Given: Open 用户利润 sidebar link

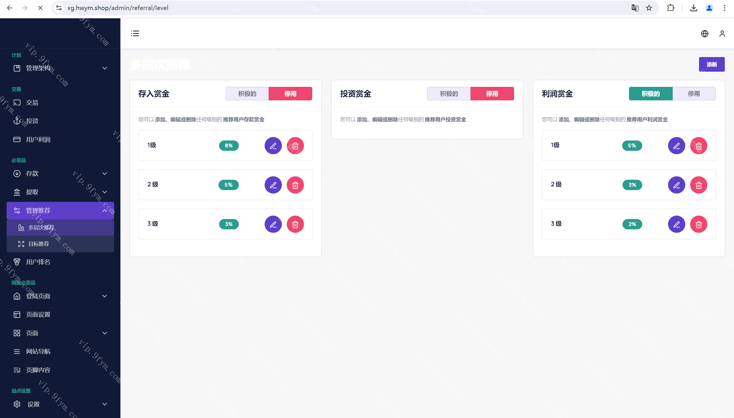Looking at the screenshot, I should pos(38,140).
